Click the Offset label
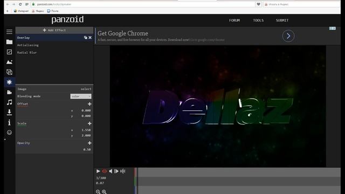This screenshot has height=194, width=345. 23,104
